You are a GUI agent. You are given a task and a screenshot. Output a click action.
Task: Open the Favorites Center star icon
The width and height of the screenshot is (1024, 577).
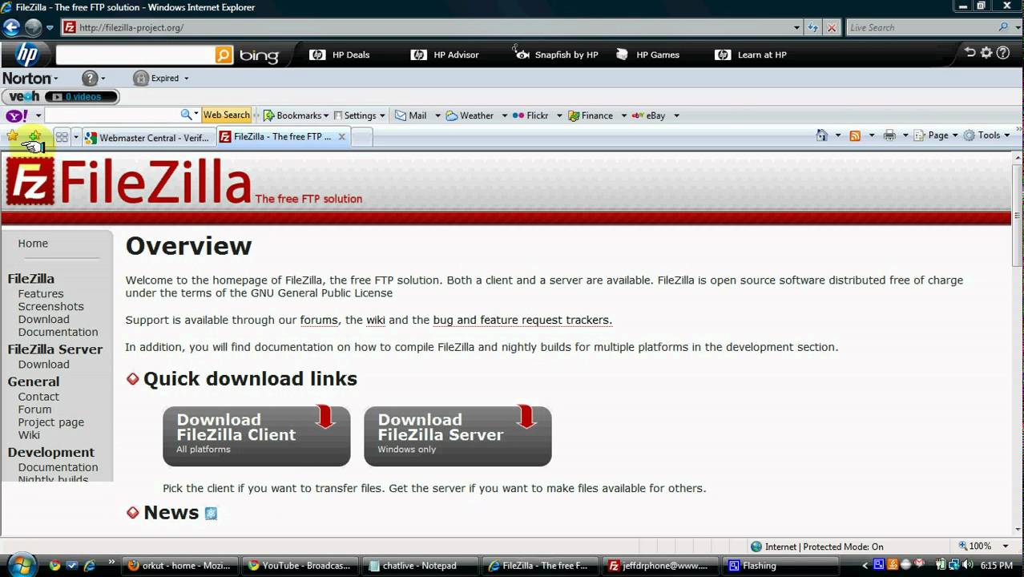click(x=13, y=136)
